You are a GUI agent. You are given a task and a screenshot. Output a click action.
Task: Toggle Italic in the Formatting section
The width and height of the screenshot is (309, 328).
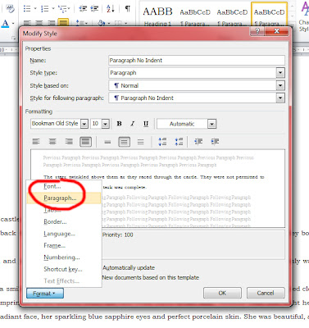pyautogui.click(x=133, y=124)
